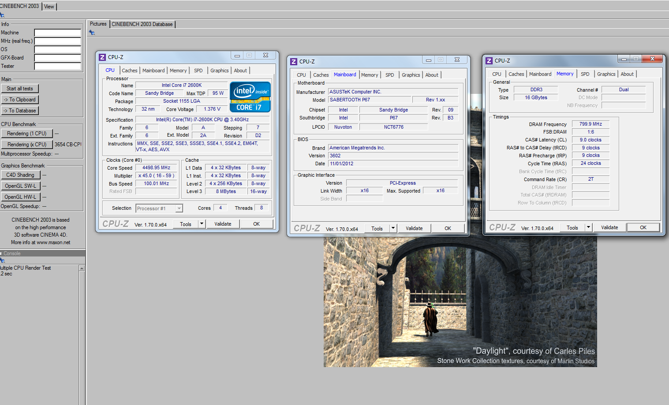
Task: Click CPU-Z app icon in first window title bar
Action: coord(102,57)
